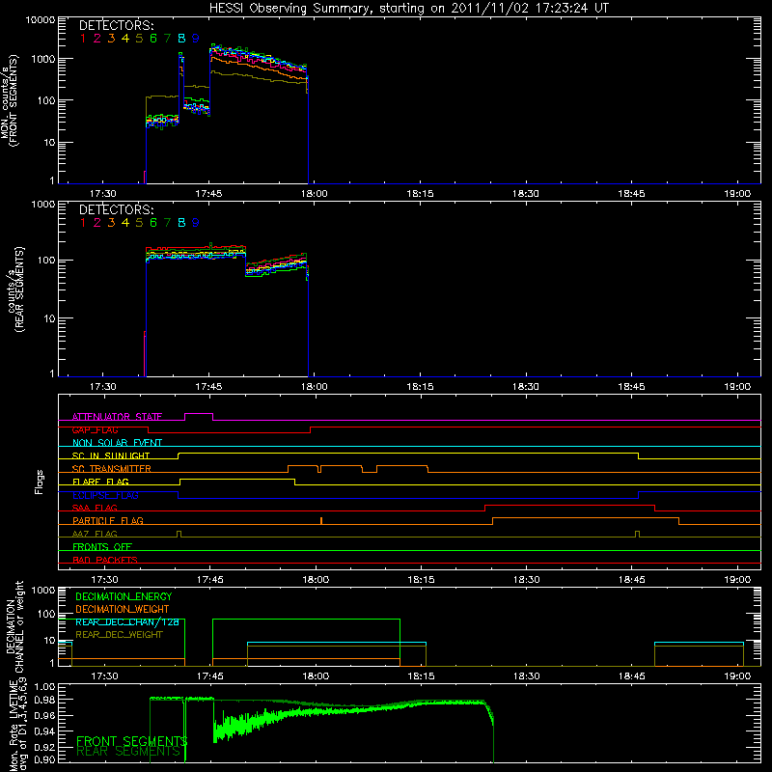This screenshot has height=772, width=772.
Task: Select detector 7 in front segments legend
Action: pyautogui.click(x=167, y=39)
